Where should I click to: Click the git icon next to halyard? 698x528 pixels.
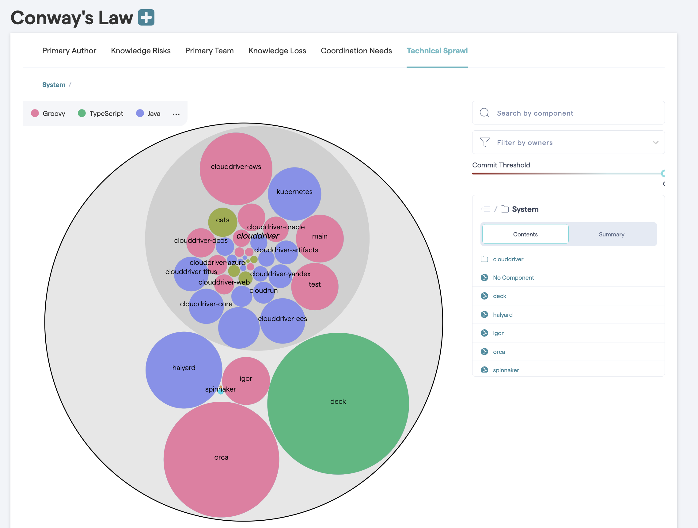(484, 315)
